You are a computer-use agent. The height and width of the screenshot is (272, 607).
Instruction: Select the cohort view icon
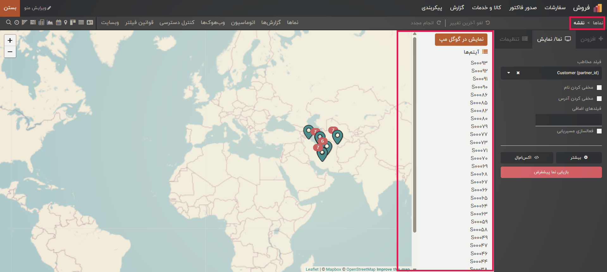(x=33, y=22)
